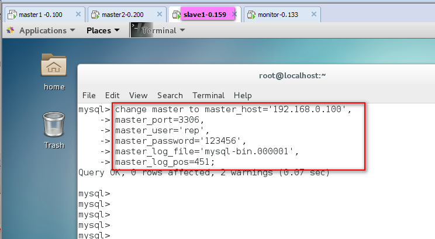Click the master_port=3306 line

tap(160, 120)
